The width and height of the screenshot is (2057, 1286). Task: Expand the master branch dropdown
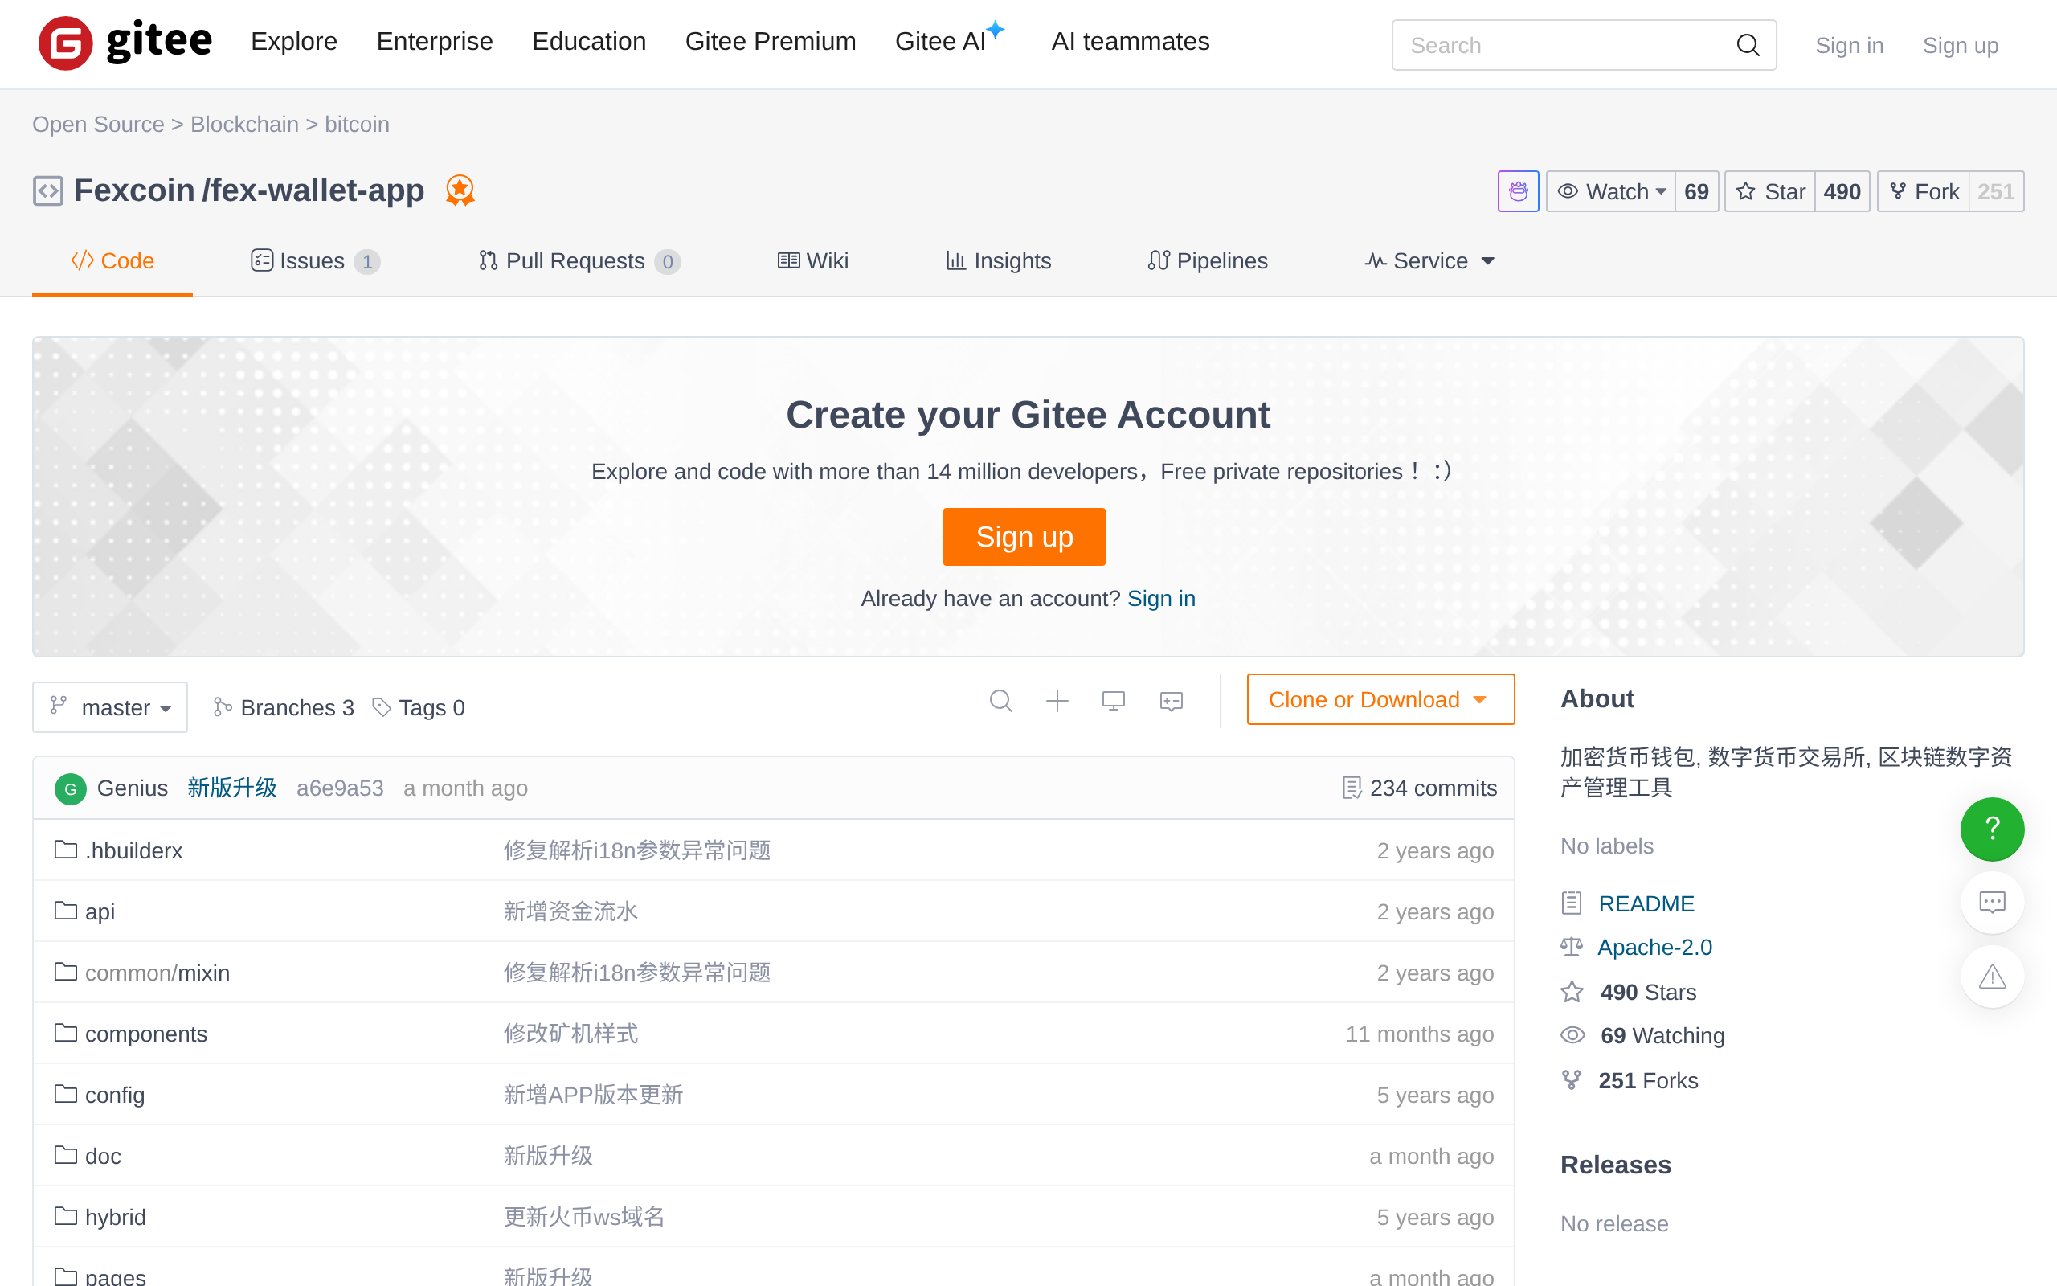pos(109,706)
